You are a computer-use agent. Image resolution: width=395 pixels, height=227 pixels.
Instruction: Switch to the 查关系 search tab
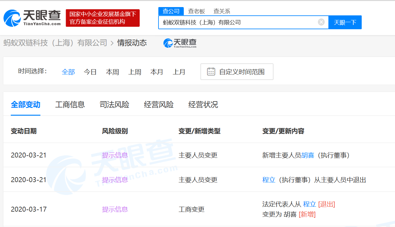222,11
